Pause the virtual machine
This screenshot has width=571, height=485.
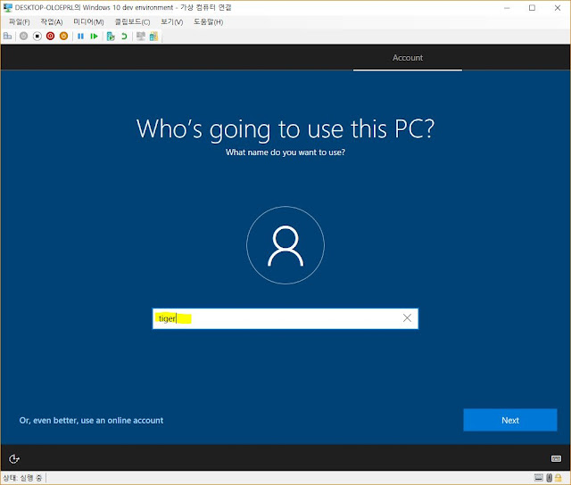[x=81, y=36]
